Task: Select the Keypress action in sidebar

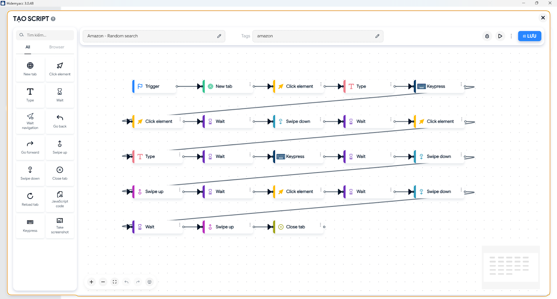Action: (30, 226)
